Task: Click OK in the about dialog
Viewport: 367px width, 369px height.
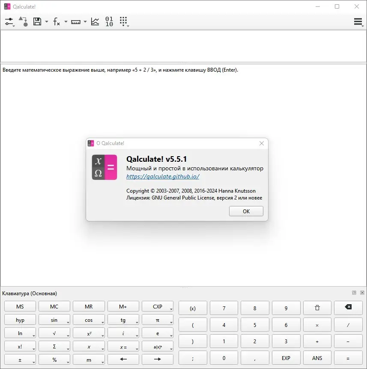Action: pos(246,211)
